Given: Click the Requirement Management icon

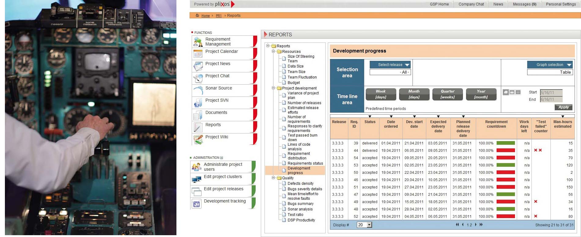Looking at the screenshot, I should pyautogui.click(x=198, y=42).
